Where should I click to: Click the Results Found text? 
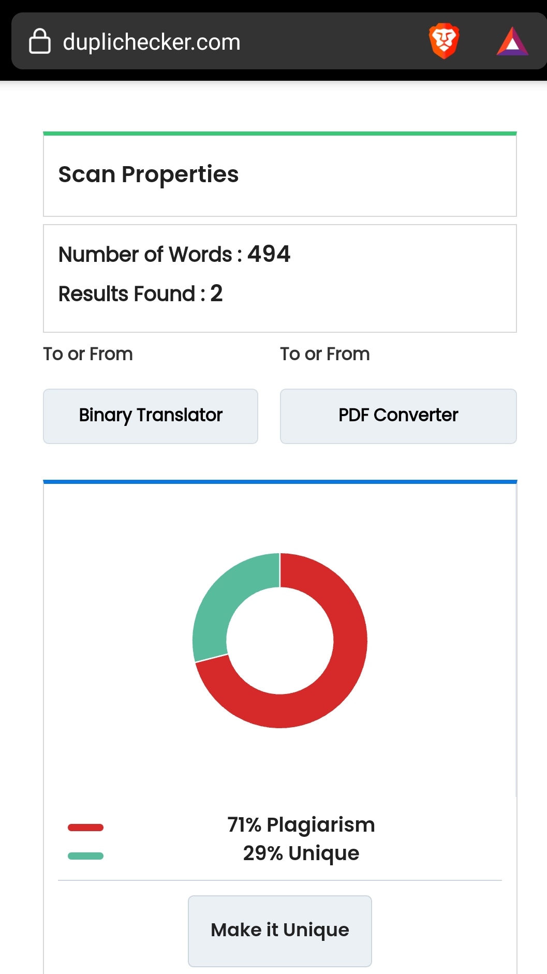[x=140, y=293]
